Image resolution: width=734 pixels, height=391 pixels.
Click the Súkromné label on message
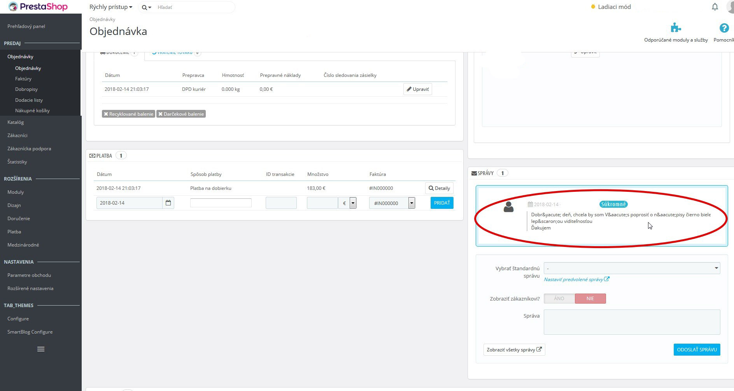[x=613, y=204]
